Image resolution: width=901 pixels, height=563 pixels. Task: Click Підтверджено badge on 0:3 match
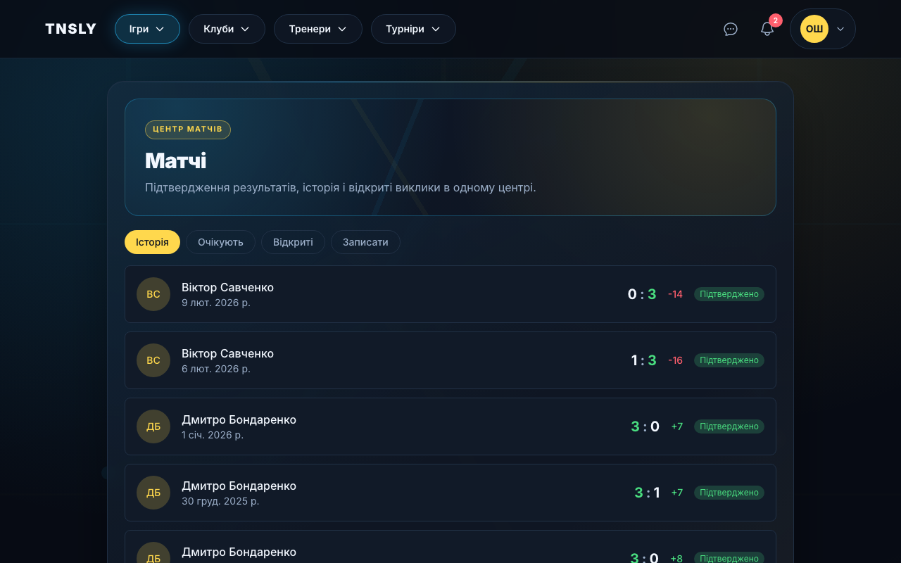pos(729,294)
